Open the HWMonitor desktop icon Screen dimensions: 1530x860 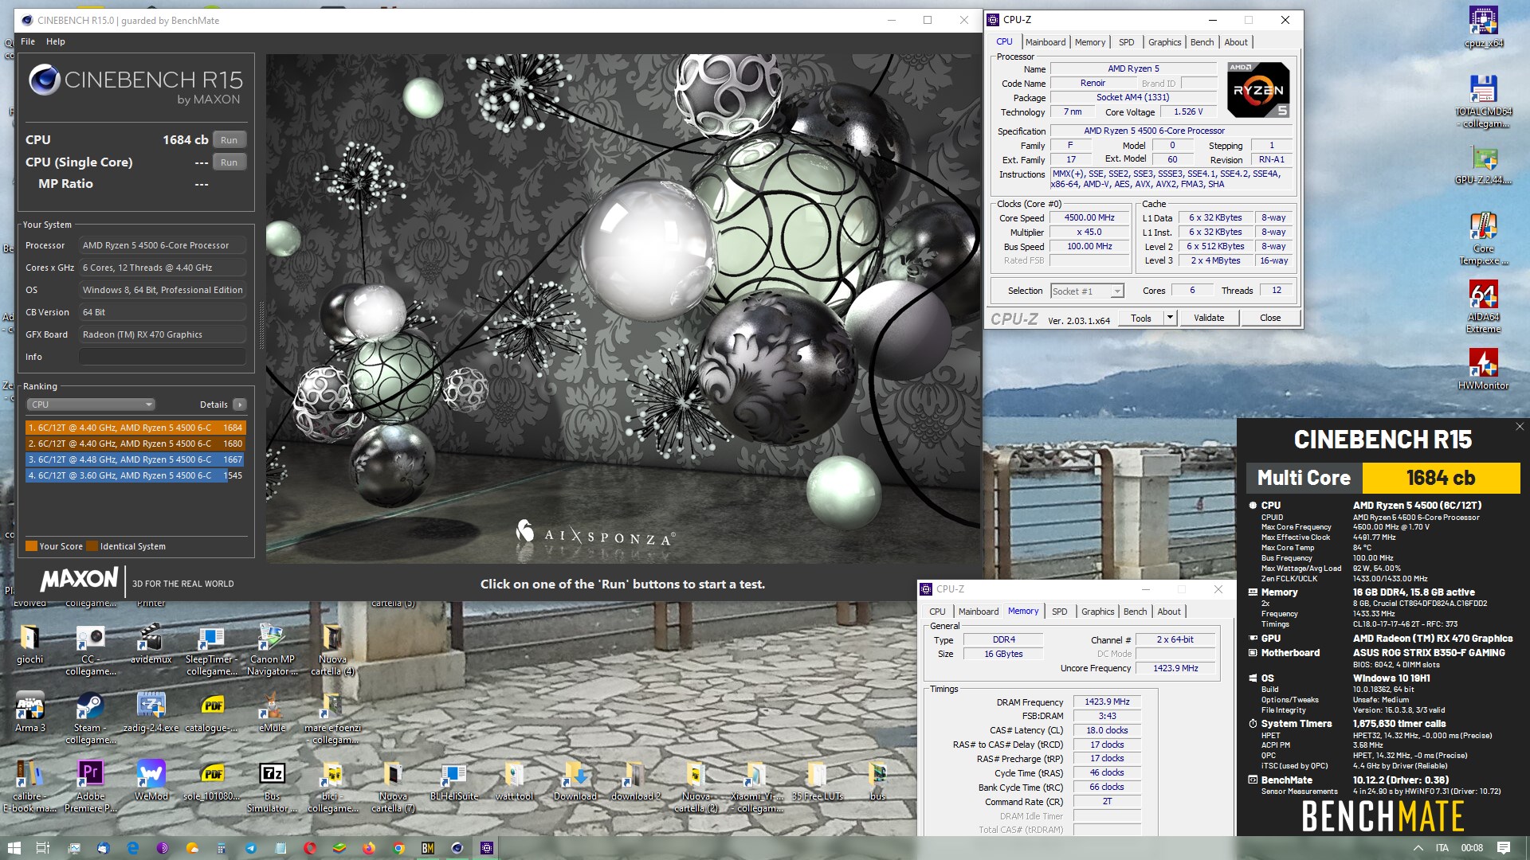(1483, 369)
